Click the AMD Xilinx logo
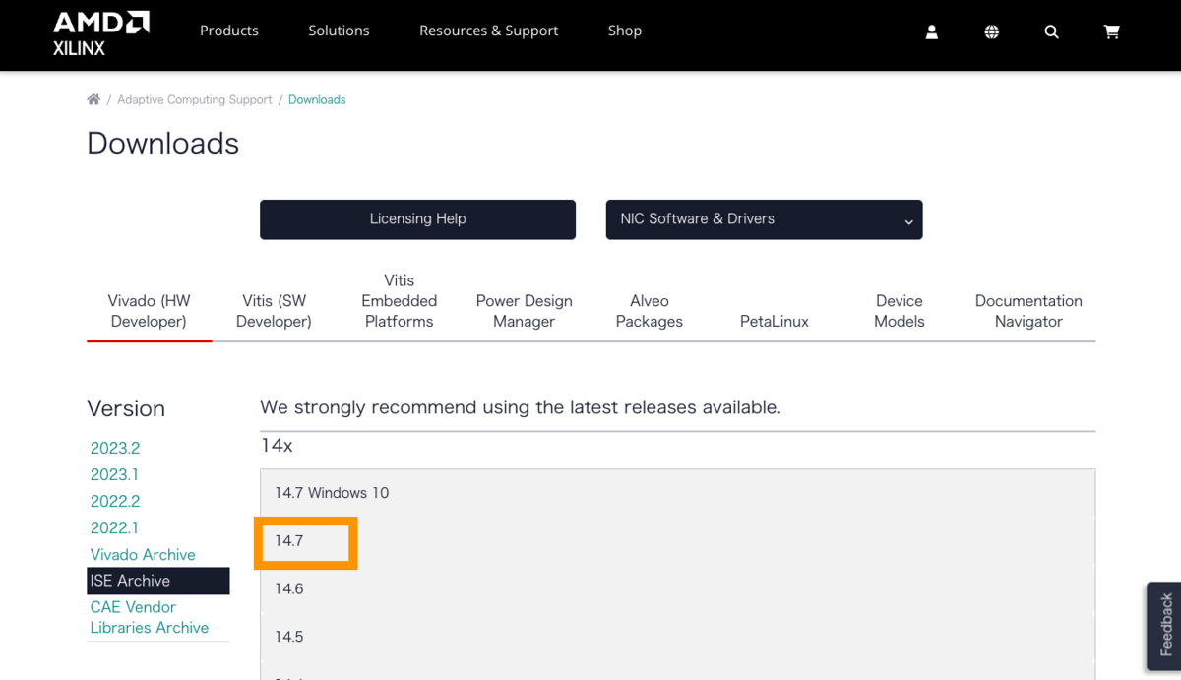The image size is (1181, 680). (100, 33)
